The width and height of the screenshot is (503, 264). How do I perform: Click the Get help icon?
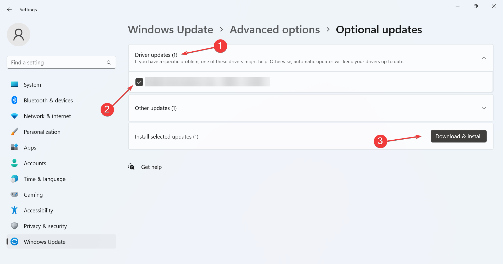(x=131, y=167)
